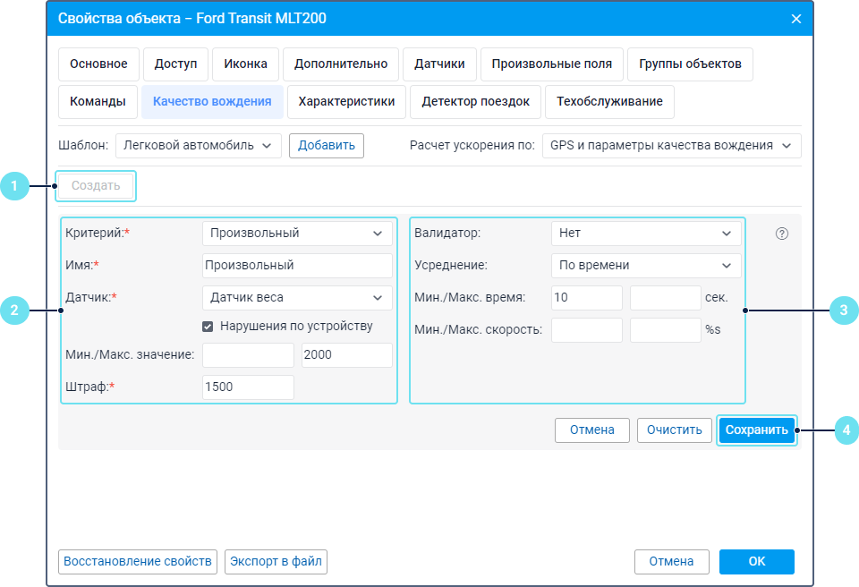Switch to the Основное tab

click(98, 64)
